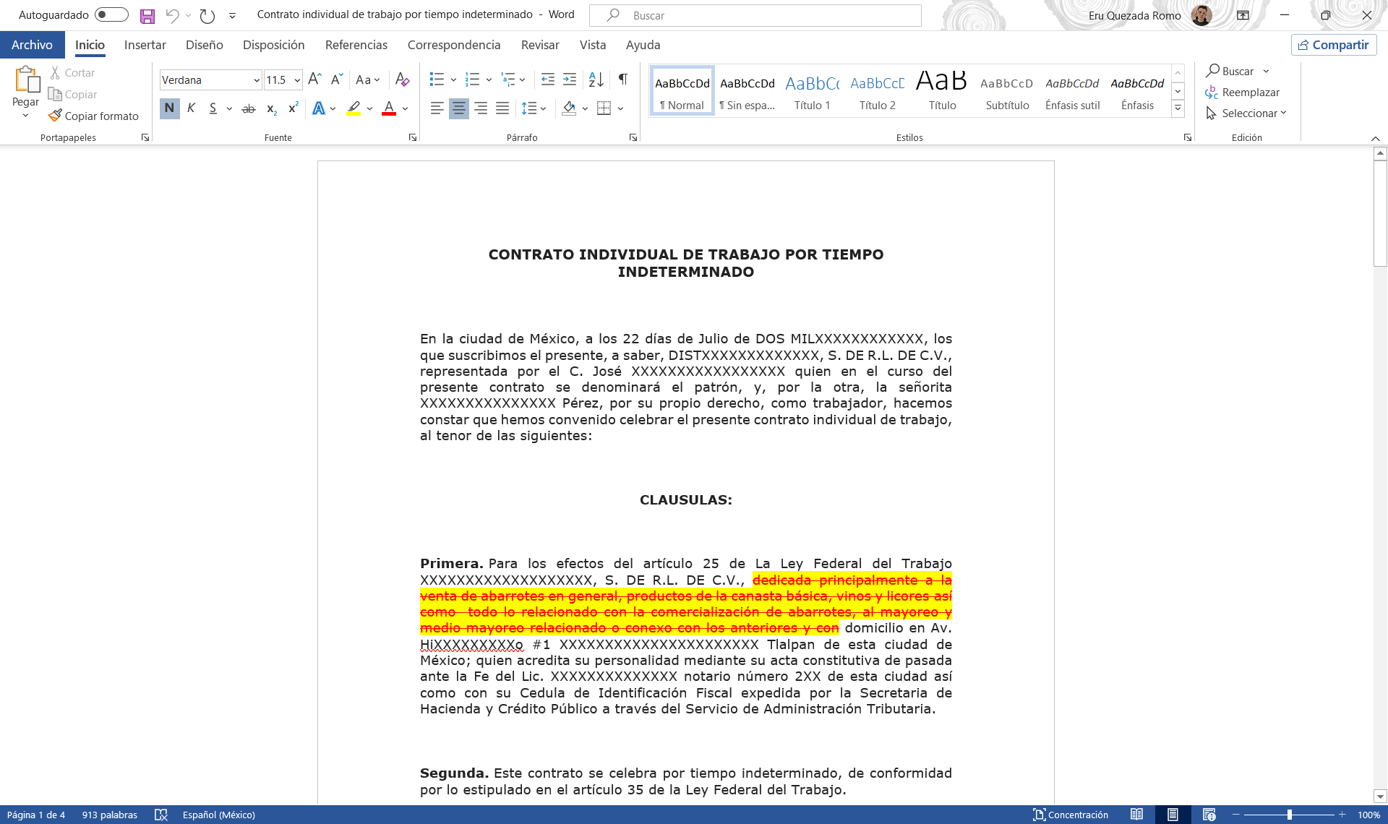Open the font name dropdown Verdana

tap(257, 80)
